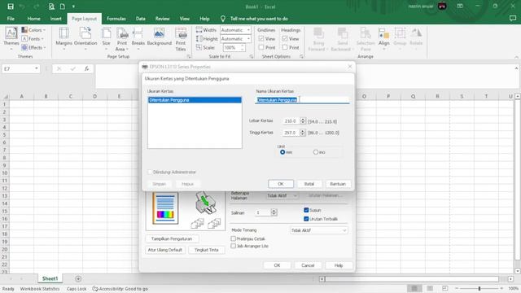Click the New Document icon in the Quick Access Toolbar
The image size is (521, 293).
[63, 7]
